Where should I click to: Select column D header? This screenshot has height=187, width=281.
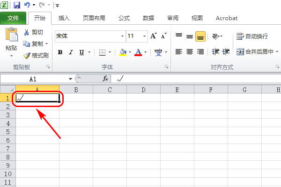pos(144,89)
